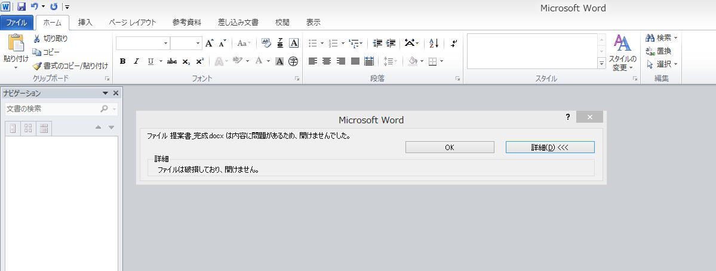Switch to the Insert (挿入) tab
The width and height of the screenshot is (716, 271).
(85, 22)
